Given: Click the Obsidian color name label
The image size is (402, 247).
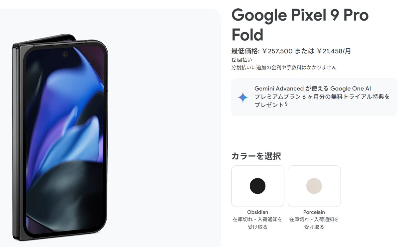Looking at the screenshot, I should tap(257, 212).
